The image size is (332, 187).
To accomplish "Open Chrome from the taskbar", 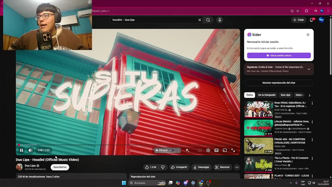I will pyautogui.click(x=201, y=183).
